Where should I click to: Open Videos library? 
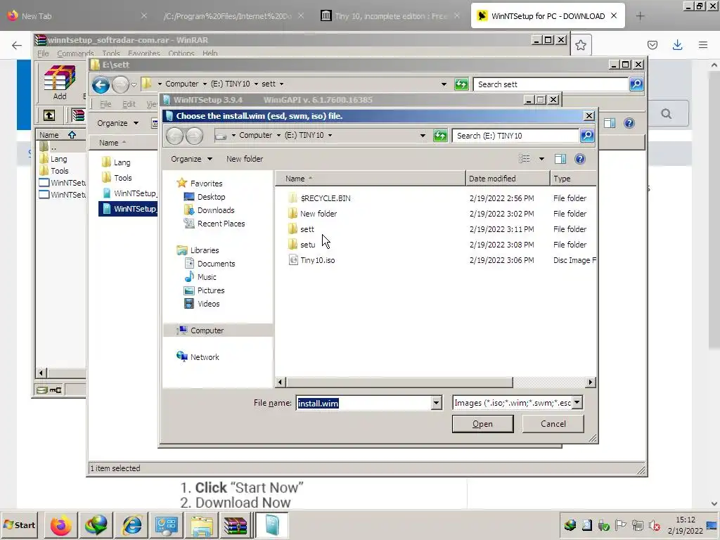(202, 304)
